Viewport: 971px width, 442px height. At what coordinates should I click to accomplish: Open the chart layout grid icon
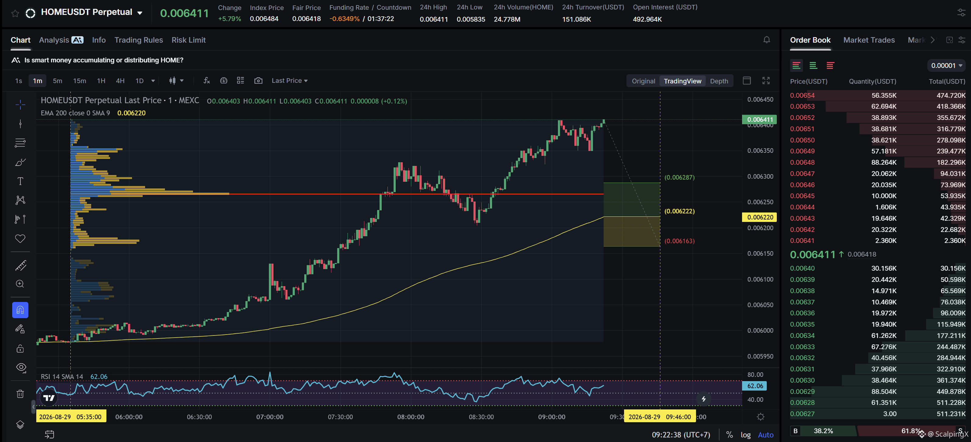[x=241, y=81]
